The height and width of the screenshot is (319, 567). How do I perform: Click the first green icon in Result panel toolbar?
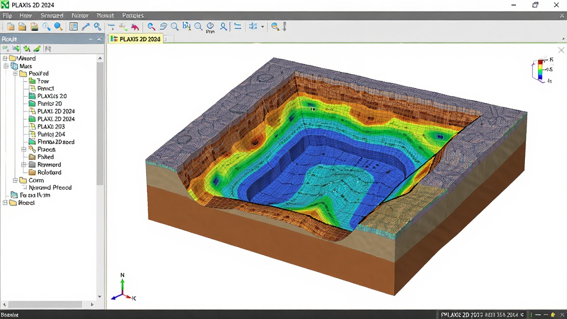[x=6, y=49]
